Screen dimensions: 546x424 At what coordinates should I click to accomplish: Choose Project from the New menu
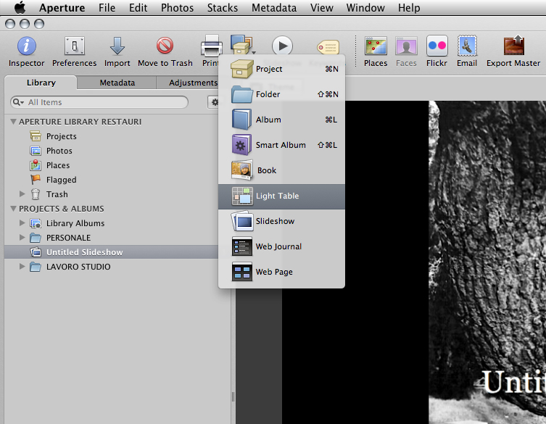[x=281, y=69]
